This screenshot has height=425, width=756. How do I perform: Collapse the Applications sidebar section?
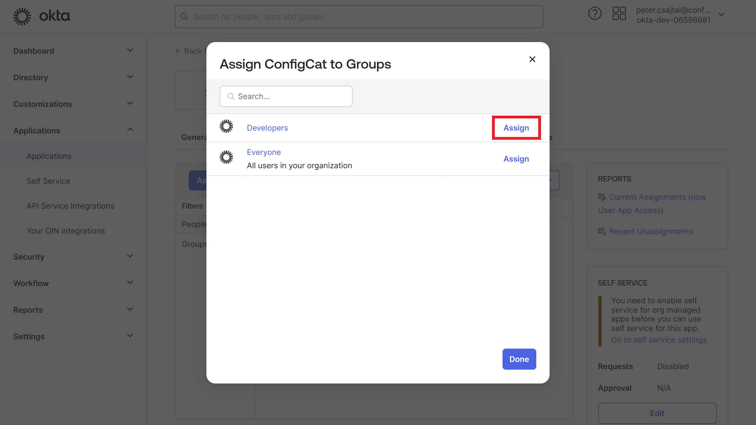[x=130, y=129]
